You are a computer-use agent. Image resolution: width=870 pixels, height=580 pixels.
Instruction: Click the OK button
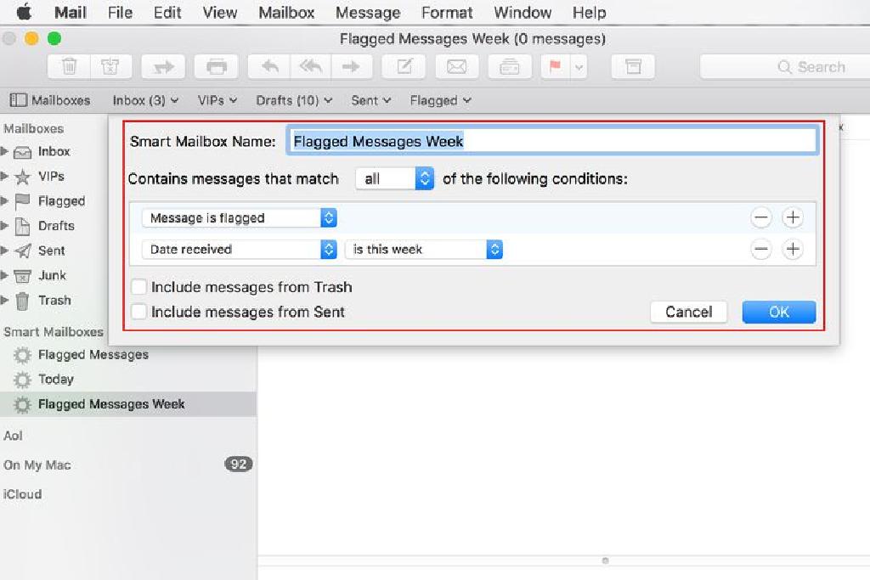coord(779,313)
